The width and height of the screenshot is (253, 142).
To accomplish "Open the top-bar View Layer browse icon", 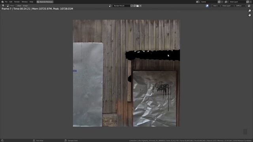I will [x=227, y=2].
